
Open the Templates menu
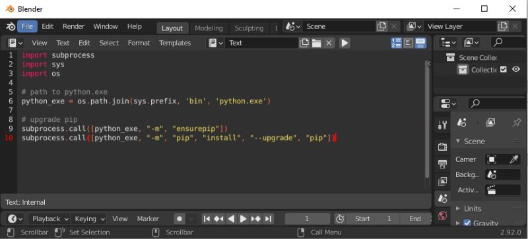[x=175, y=43]
